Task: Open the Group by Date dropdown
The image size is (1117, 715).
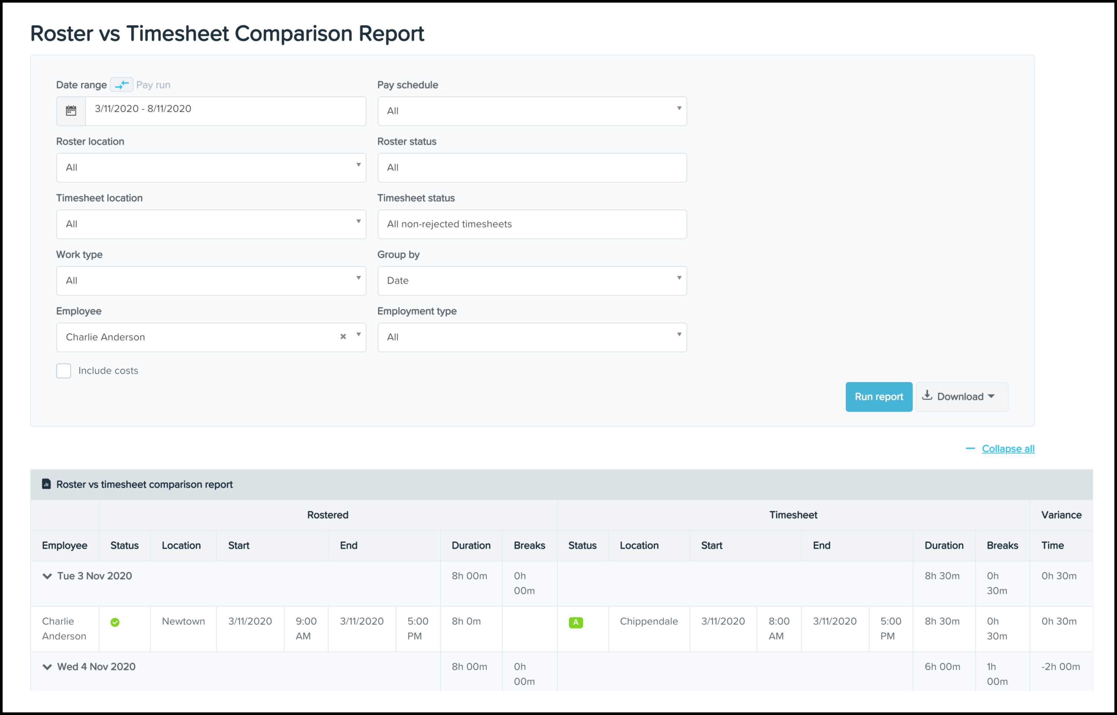Action: (532, 280)
